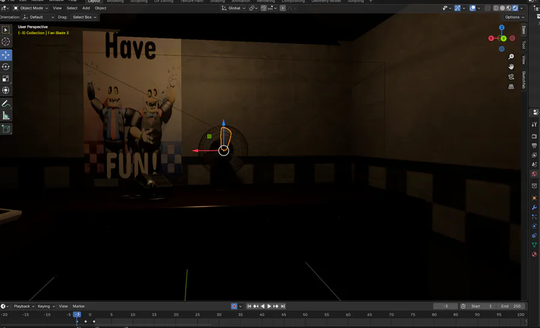Open the Particles properties tab
The image size is (540, 328).
[x=534, y=217]
